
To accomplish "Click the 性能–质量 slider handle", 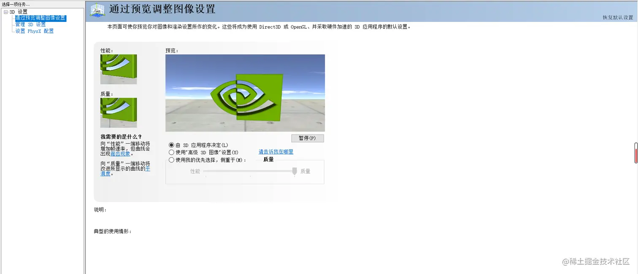I will click(x=295, y=171).
